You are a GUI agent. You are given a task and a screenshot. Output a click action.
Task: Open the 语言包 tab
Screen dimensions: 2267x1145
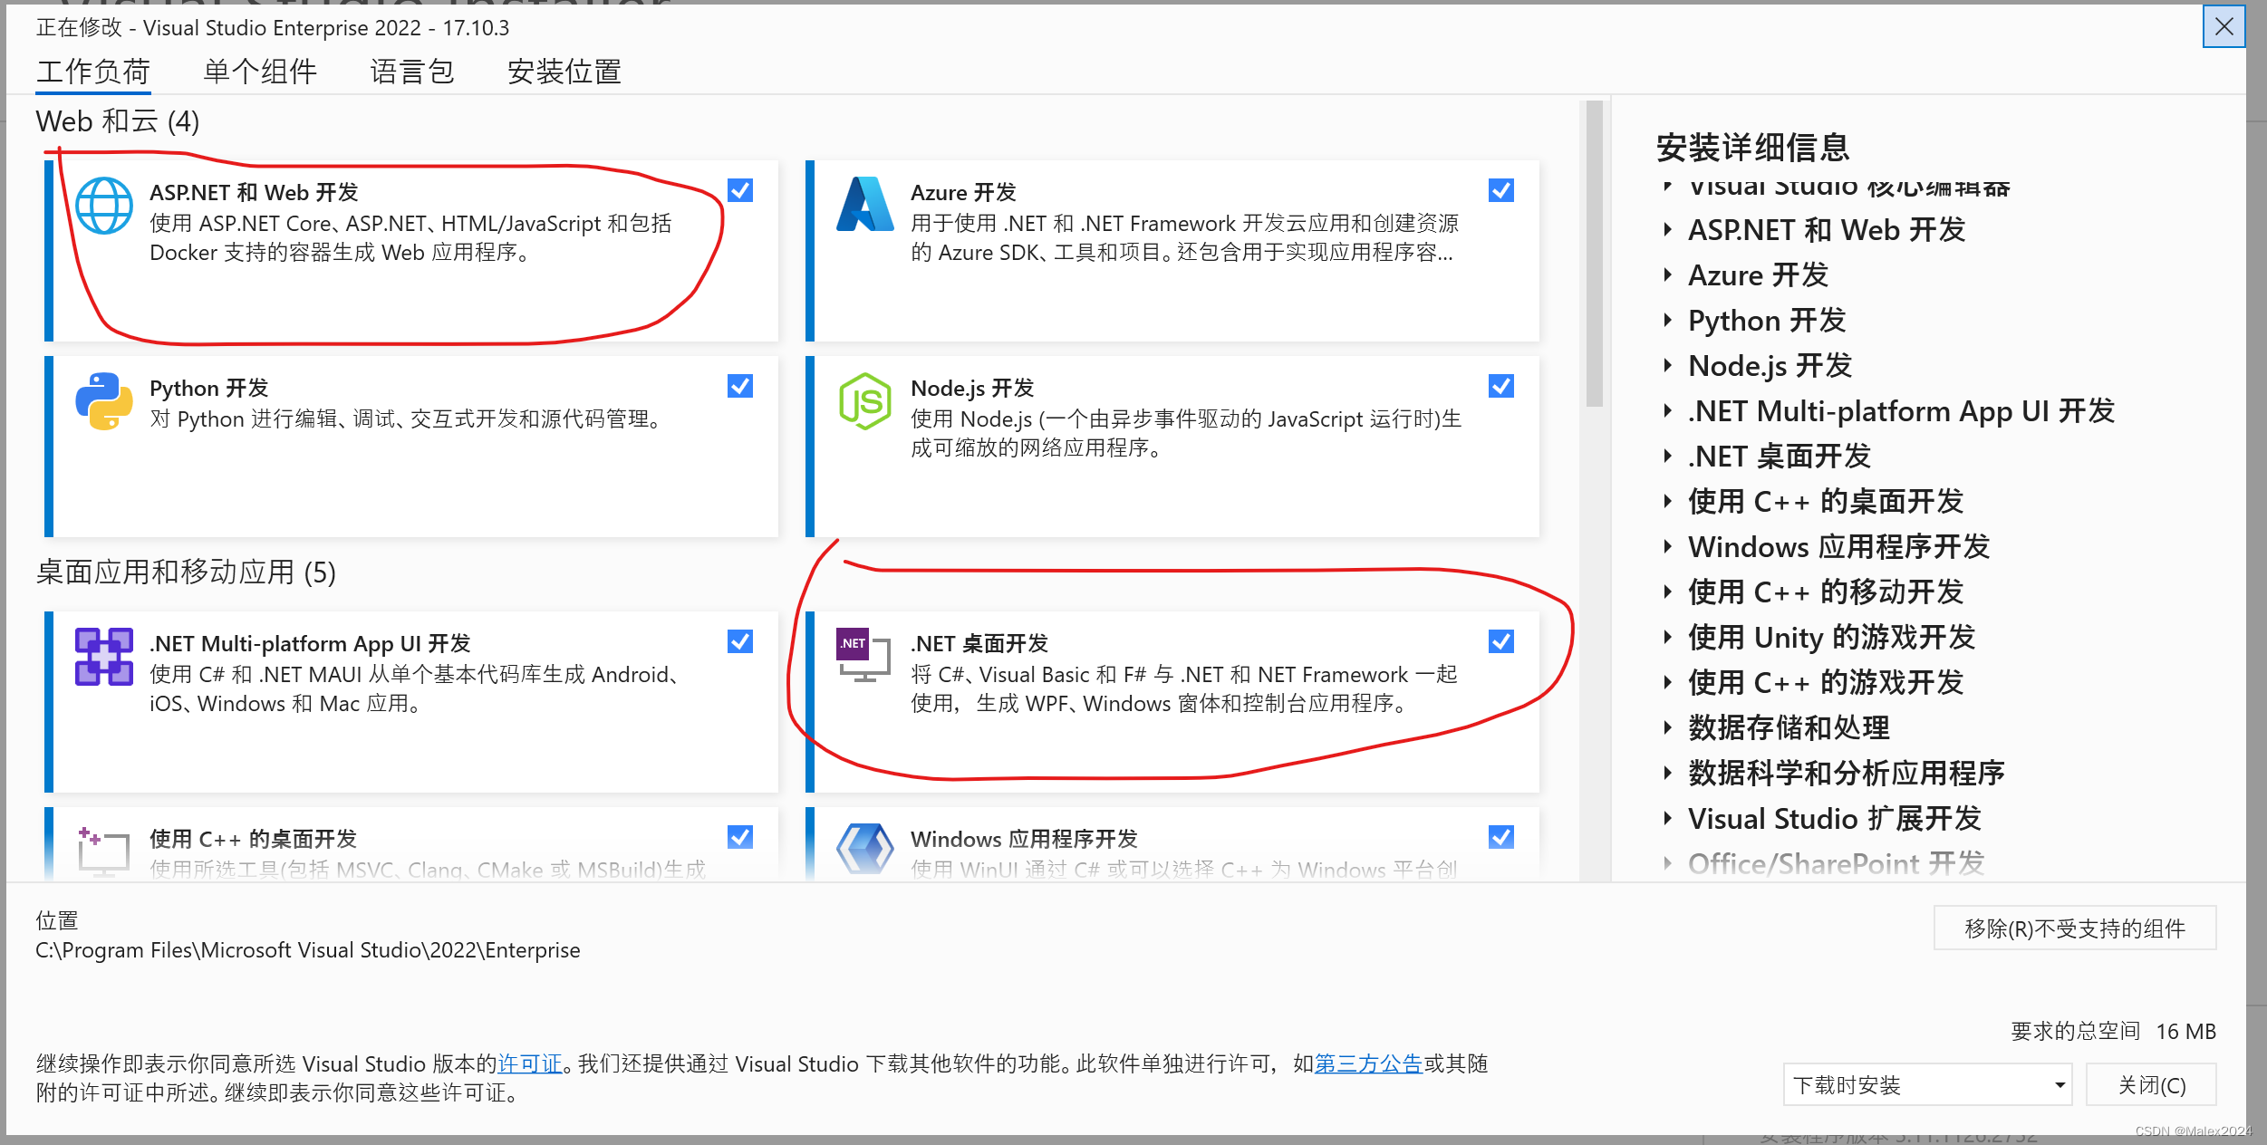pos(413,72)
